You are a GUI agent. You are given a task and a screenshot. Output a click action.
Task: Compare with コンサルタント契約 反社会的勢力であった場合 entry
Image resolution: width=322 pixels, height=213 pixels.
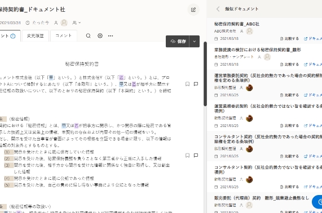[x=289, y=156]
